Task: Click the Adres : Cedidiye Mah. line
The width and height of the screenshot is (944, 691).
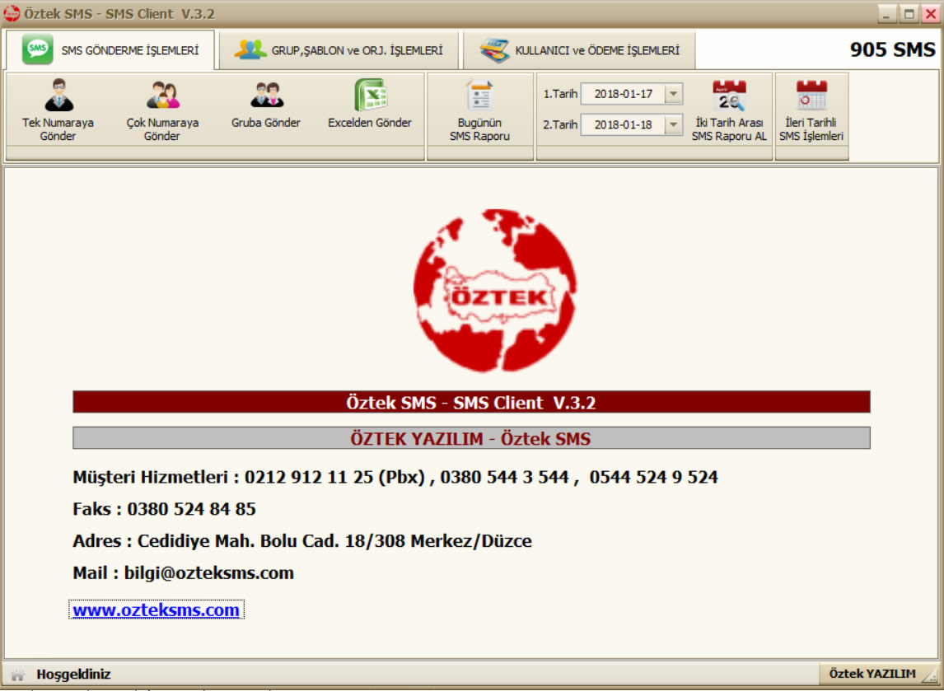Action: [x=301, y=540]
